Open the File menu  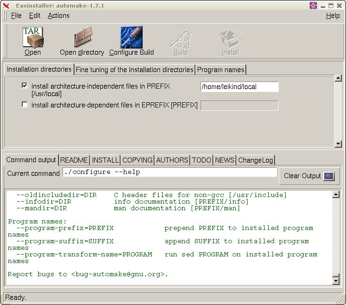16,16
